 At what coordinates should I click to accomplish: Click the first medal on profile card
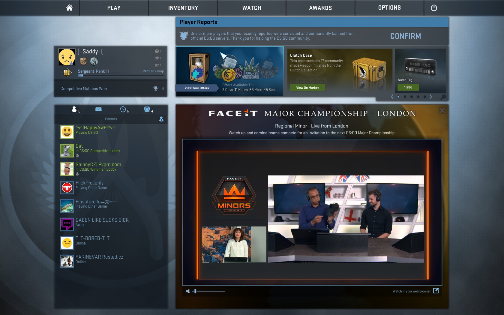tap(83, 61)
